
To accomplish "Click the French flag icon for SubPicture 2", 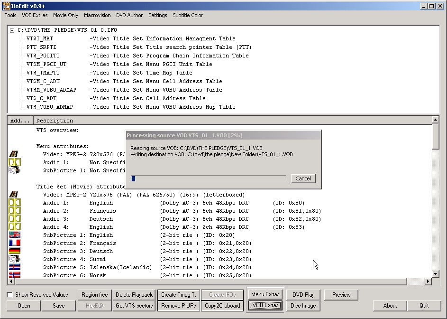I will click(15, 243).
